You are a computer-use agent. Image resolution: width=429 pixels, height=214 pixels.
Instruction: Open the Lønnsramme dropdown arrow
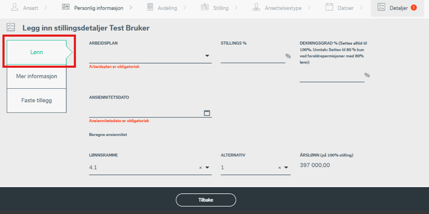coord(207,168)
